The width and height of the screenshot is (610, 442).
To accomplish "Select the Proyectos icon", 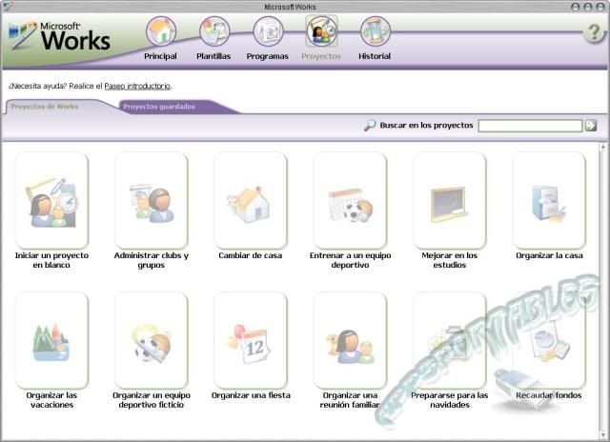I will 321,31.
